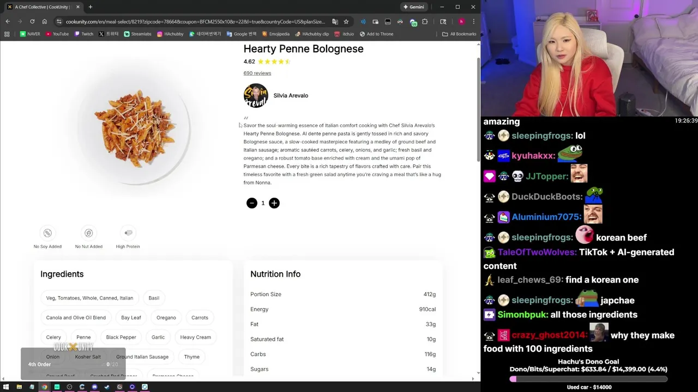
Task: Open Discord from taskbar
Action: [x=94, y=387]
